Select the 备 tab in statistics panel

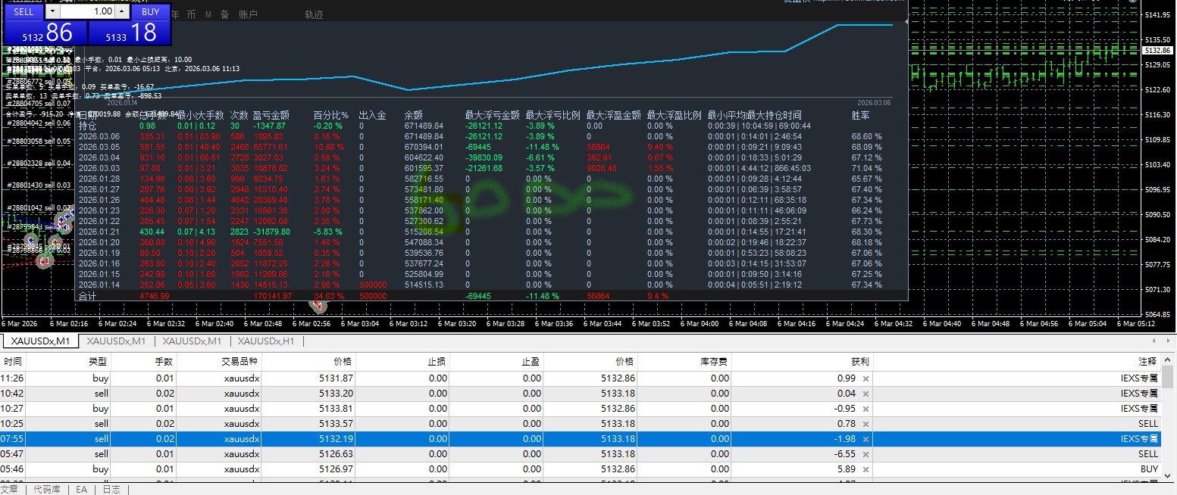(224, 14)
